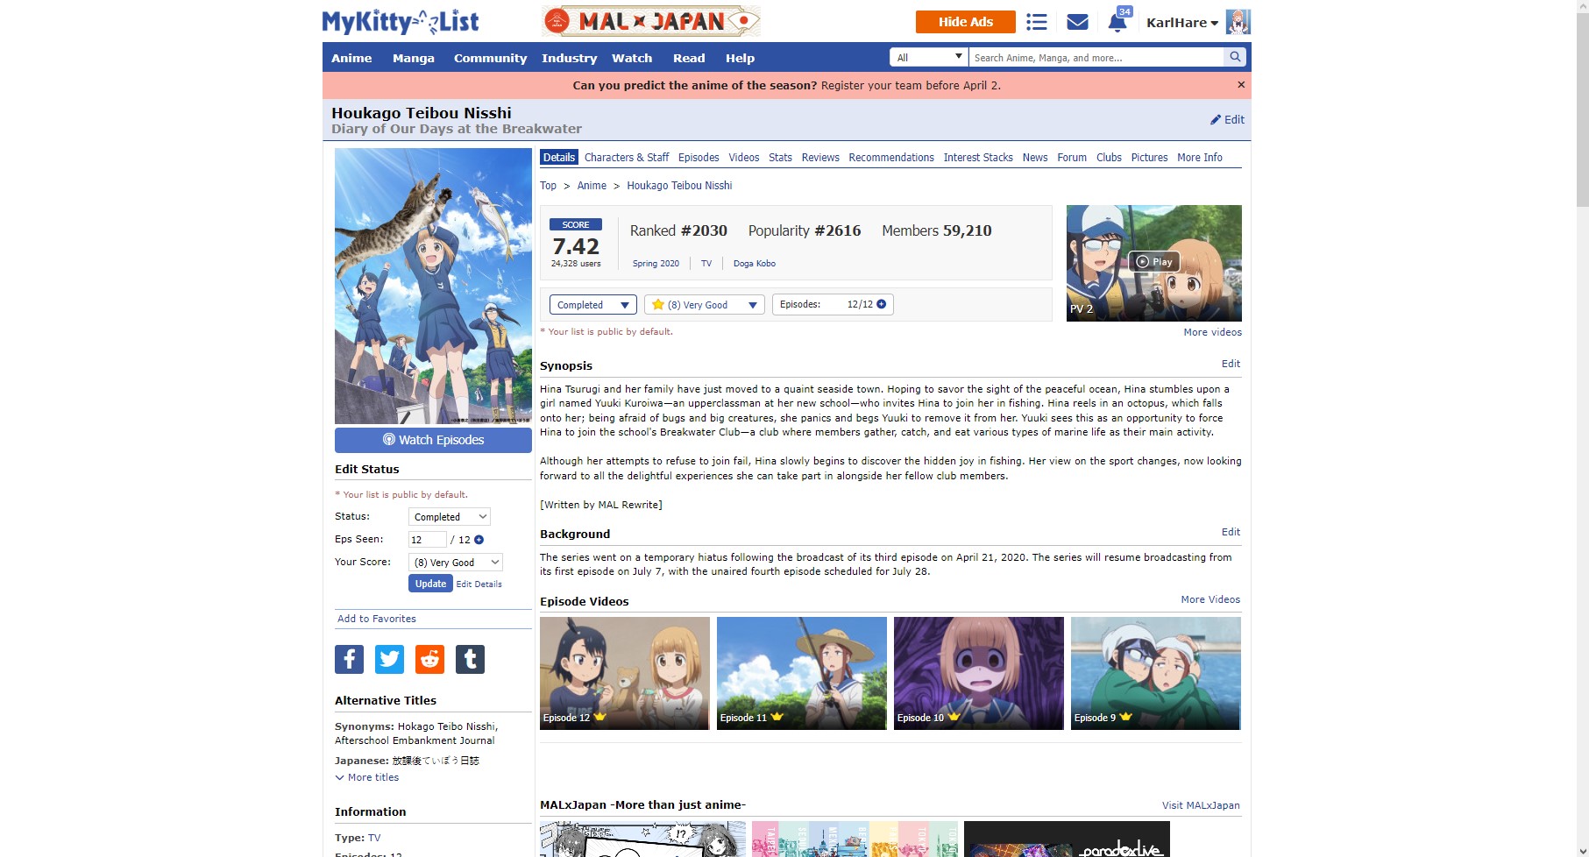Image resolution: width=1589 pixels, height=857 pixels.
Task: Focus the Search Anime, Manga field
Action: (1096, 57)
